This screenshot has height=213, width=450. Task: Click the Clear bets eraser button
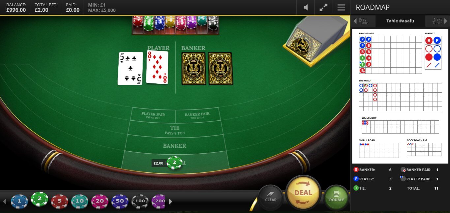tap(271, 197)
